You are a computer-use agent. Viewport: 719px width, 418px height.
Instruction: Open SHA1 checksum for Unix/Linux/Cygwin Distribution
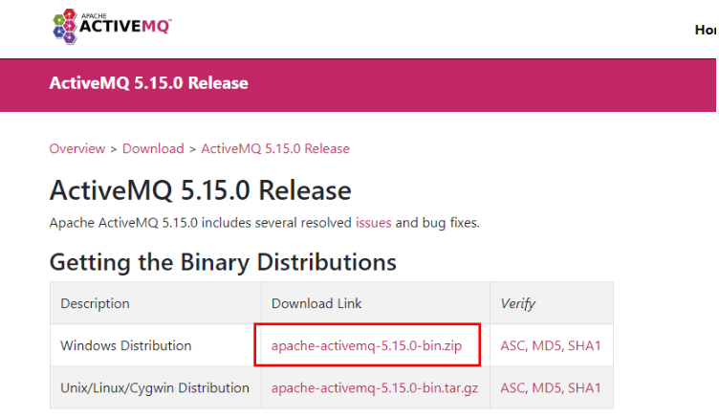(584, 387)
